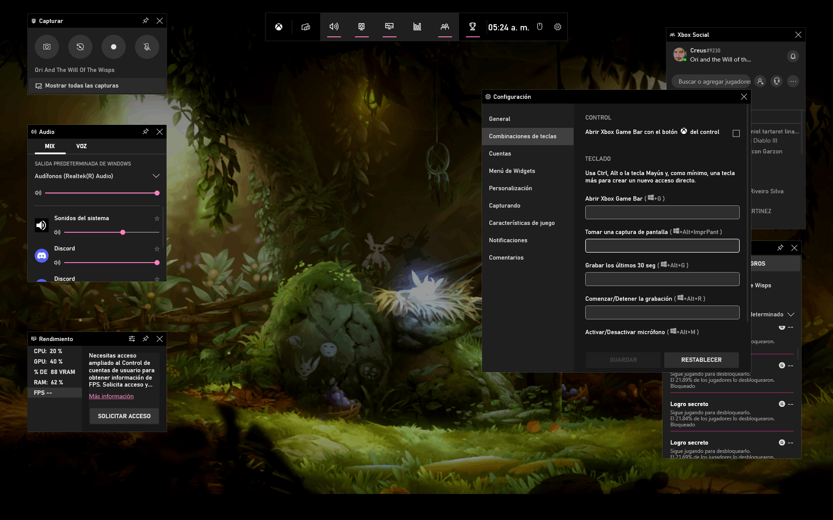Click the mouse click-through icon in top bar
Viewport: 833px width, 520px height.
pos(540,27)
